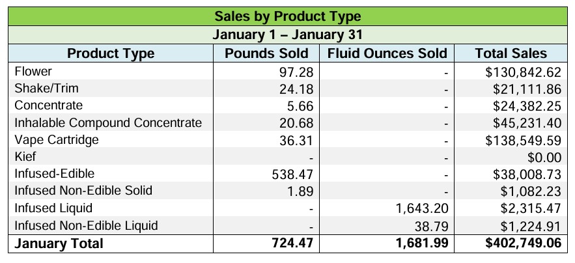Image resolution: width=575 pixels, height=263 pixels.
Task: Select the January 1 – January 31 date header
Action: [x=287, y=35]
